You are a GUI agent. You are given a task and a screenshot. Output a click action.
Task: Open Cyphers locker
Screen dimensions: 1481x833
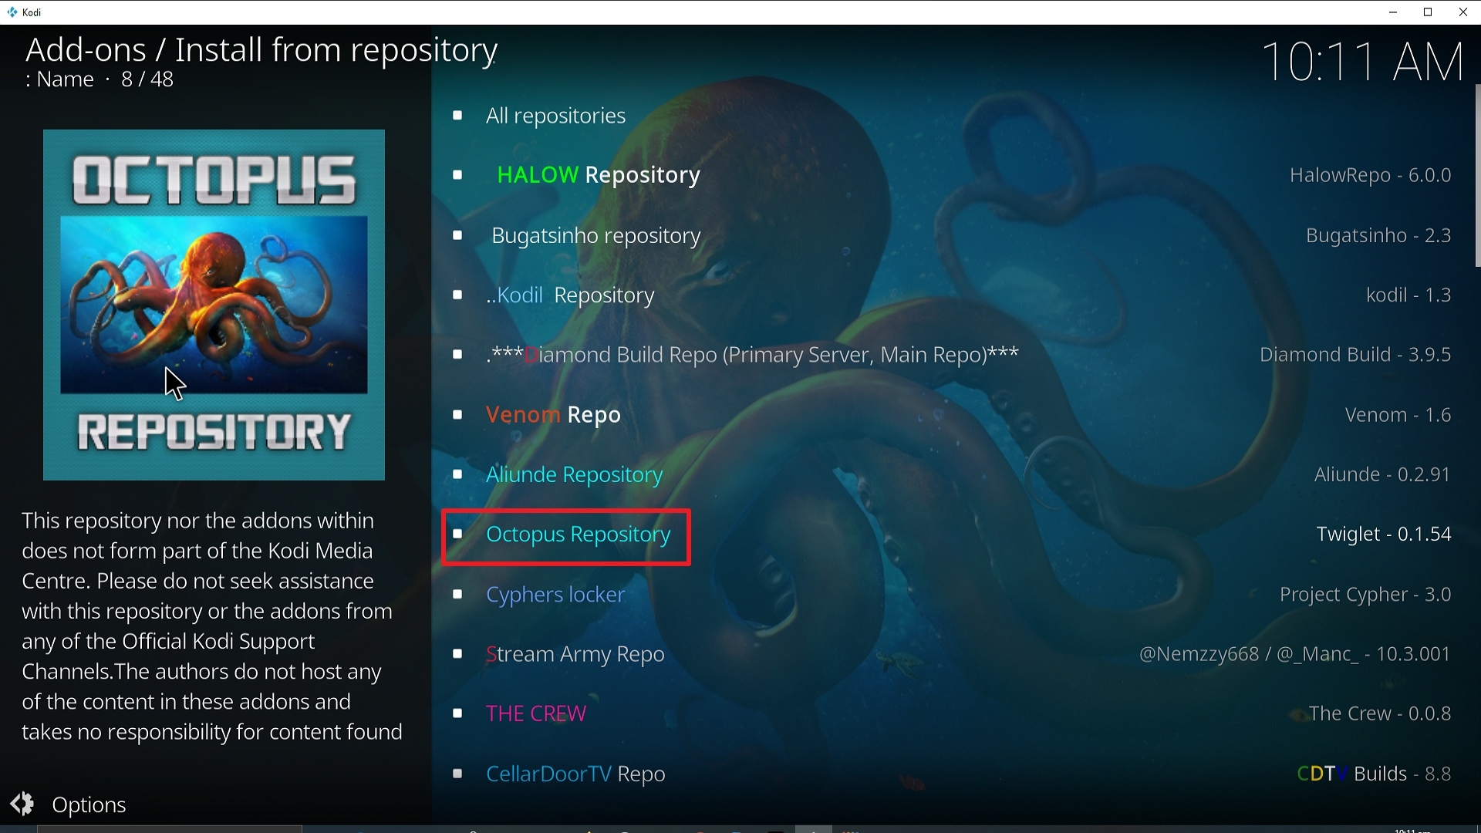pos(555,595)
